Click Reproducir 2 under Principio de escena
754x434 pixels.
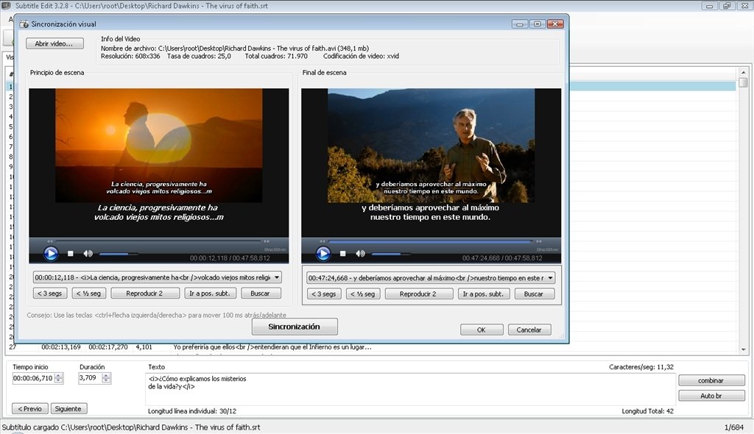pyautogui.click(x=145, y=294)
